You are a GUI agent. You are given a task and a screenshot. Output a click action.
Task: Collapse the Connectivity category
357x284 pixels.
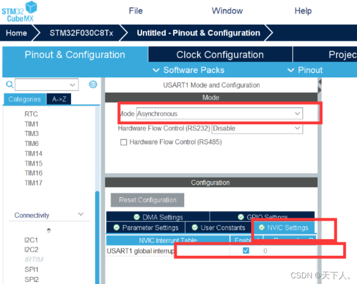coord(81,214)
